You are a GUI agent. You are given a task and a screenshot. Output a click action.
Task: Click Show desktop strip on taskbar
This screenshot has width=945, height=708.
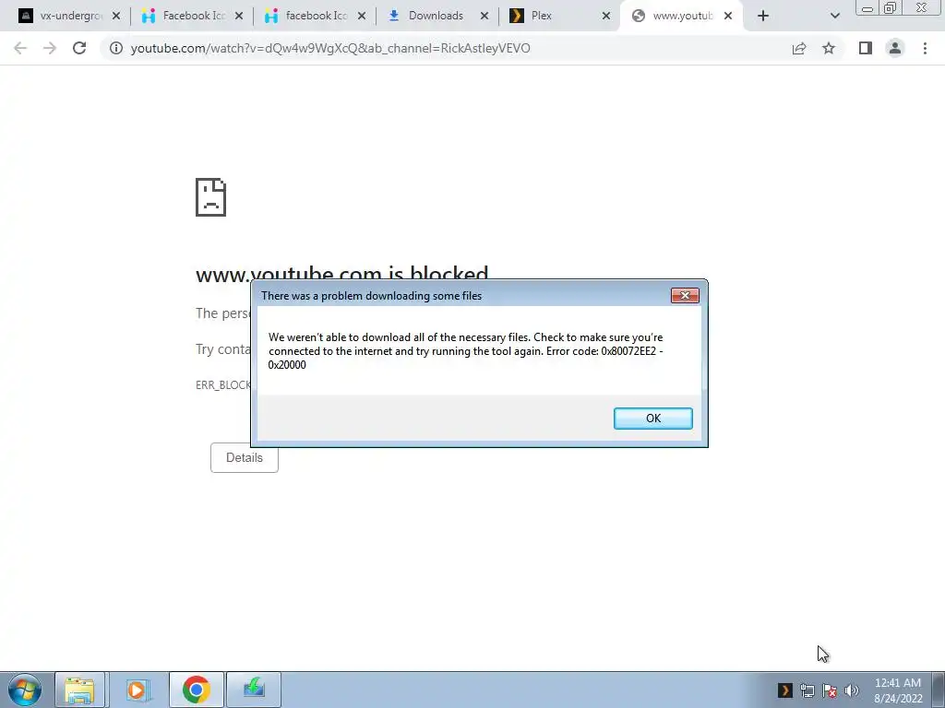pos(939,690)
